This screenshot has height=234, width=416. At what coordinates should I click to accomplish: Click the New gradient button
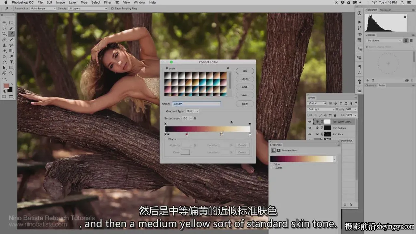[245, 104]
